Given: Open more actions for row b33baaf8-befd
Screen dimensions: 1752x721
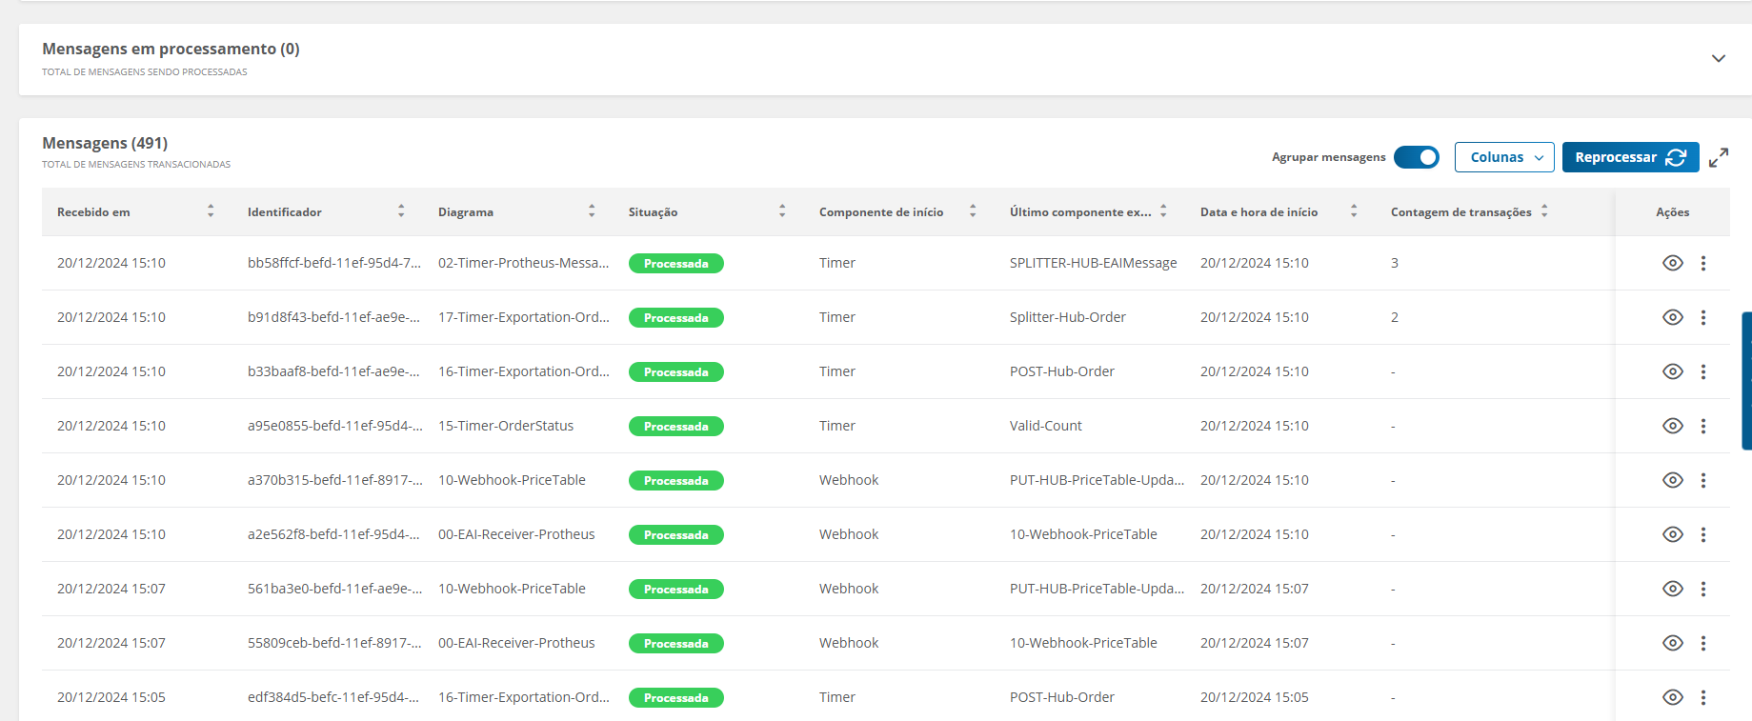Looking at the screenshot, I should click(1703, 371).
